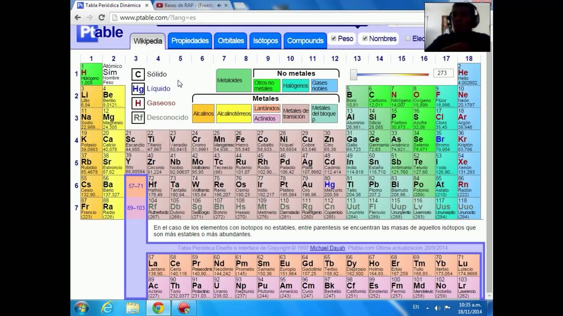Image resolution: width=563 pixels, height=316 pixels.
Task: Click group number 18 column header
Action: (x=469, y=59)
